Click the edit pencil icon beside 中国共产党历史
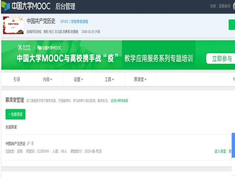 [28, 143]
